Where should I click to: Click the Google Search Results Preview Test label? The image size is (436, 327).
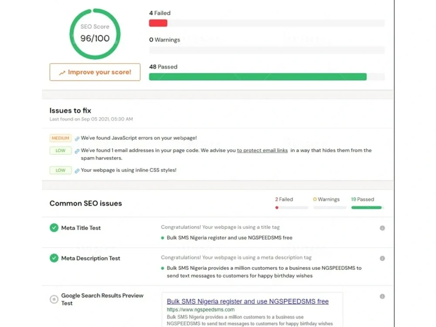102,299
